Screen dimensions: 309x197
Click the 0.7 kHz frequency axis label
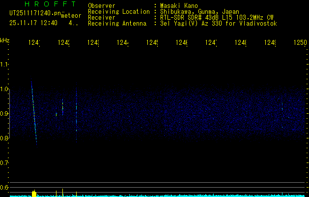click(4, 163)
